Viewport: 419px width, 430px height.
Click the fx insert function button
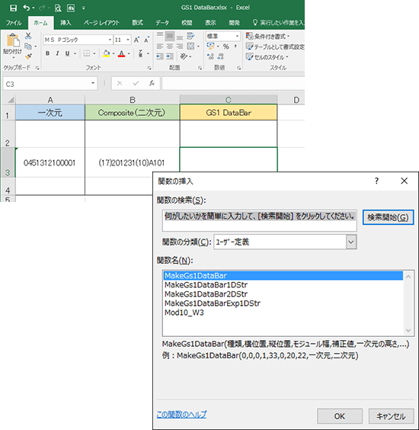pyautogui.click(x=152, y=83)
